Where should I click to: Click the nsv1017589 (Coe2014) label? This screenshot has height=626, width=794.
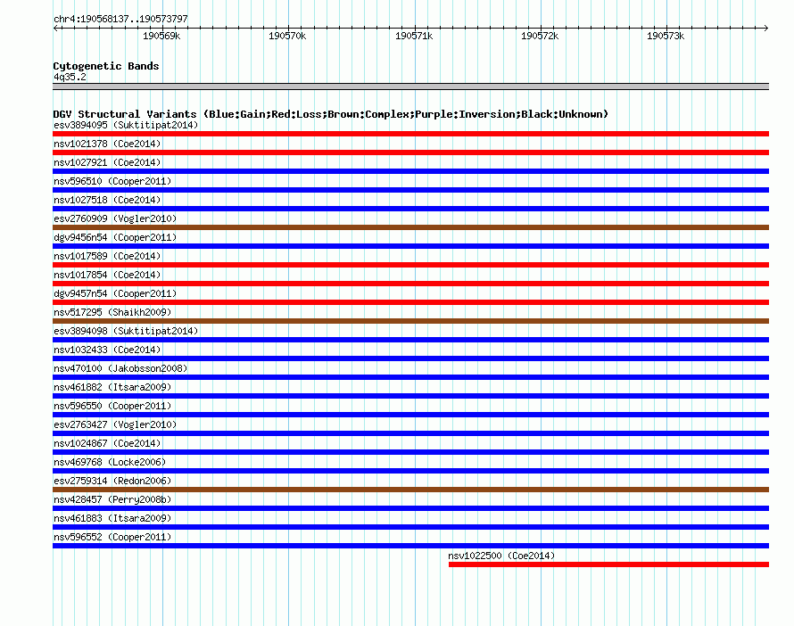pyautogui.click(x=107, y=256)
